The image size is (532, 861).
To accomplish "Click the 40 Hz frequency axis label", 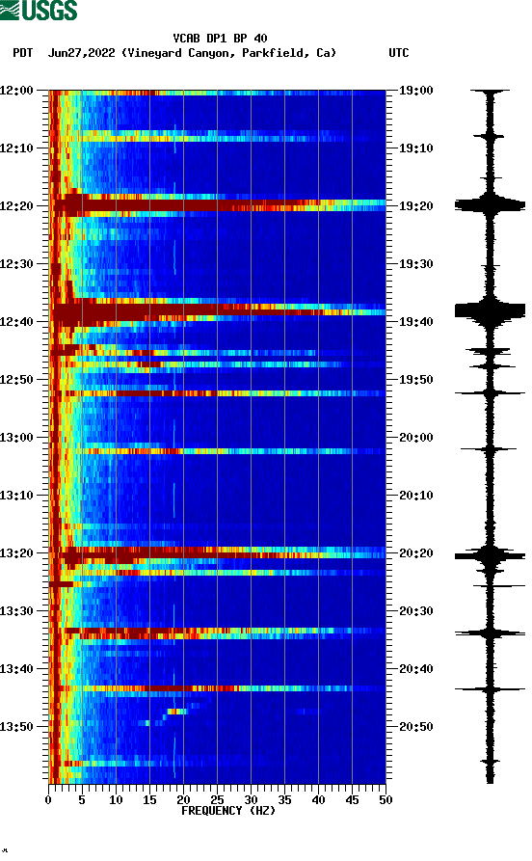I will point(318,800).
